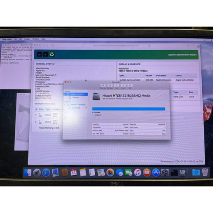Click Mount button in Disk Utility toolbar

click(x=123, y=86)
